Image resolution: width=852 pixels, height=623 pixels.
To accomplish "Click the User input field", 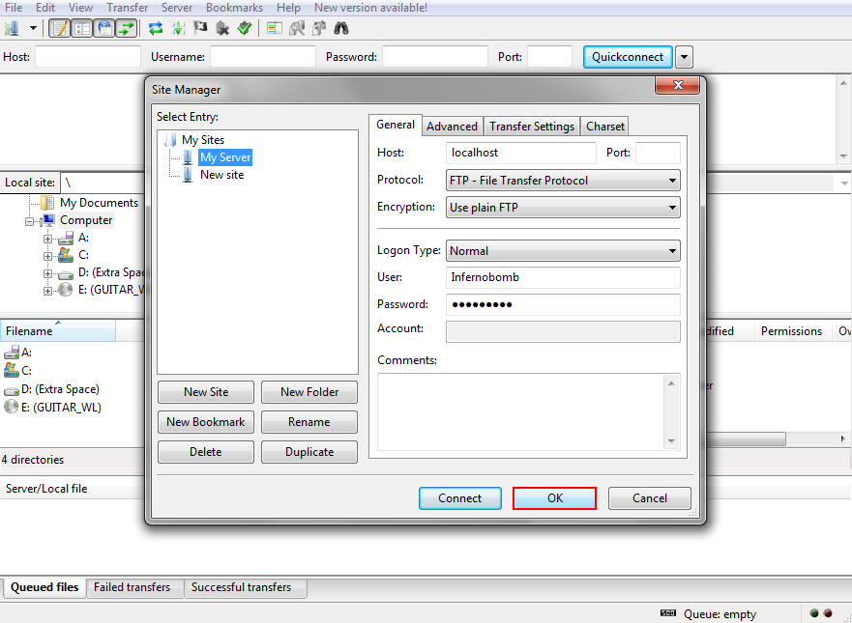I will pos(563,277).
